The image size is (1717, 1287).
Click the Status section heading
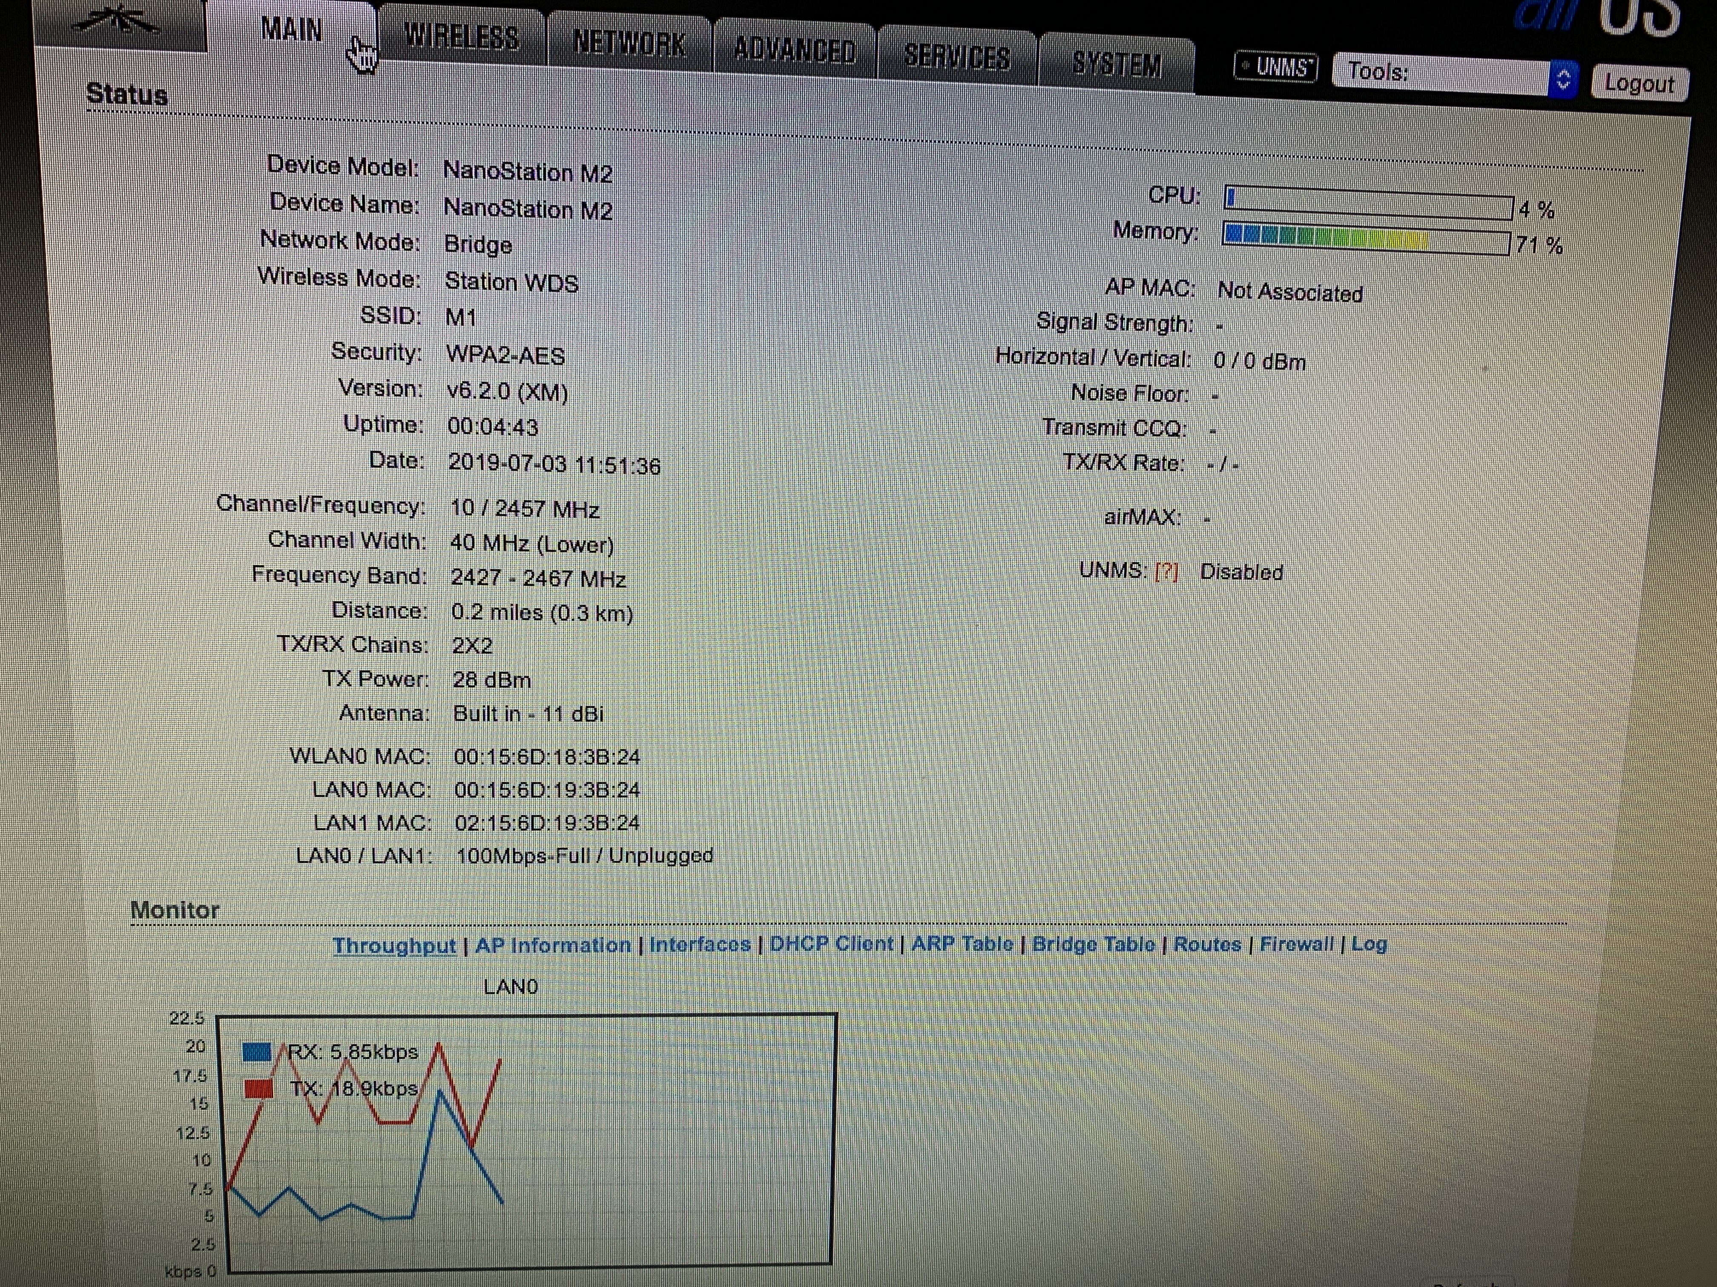coord(126,94)
